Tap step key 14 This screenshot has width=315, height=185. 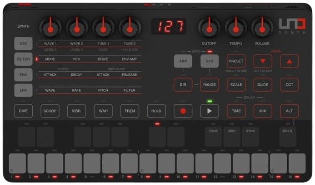tap(260, 163)
